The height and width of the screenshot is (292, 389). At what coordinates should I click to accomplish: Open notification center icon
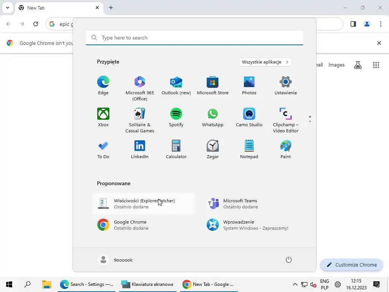376,284
